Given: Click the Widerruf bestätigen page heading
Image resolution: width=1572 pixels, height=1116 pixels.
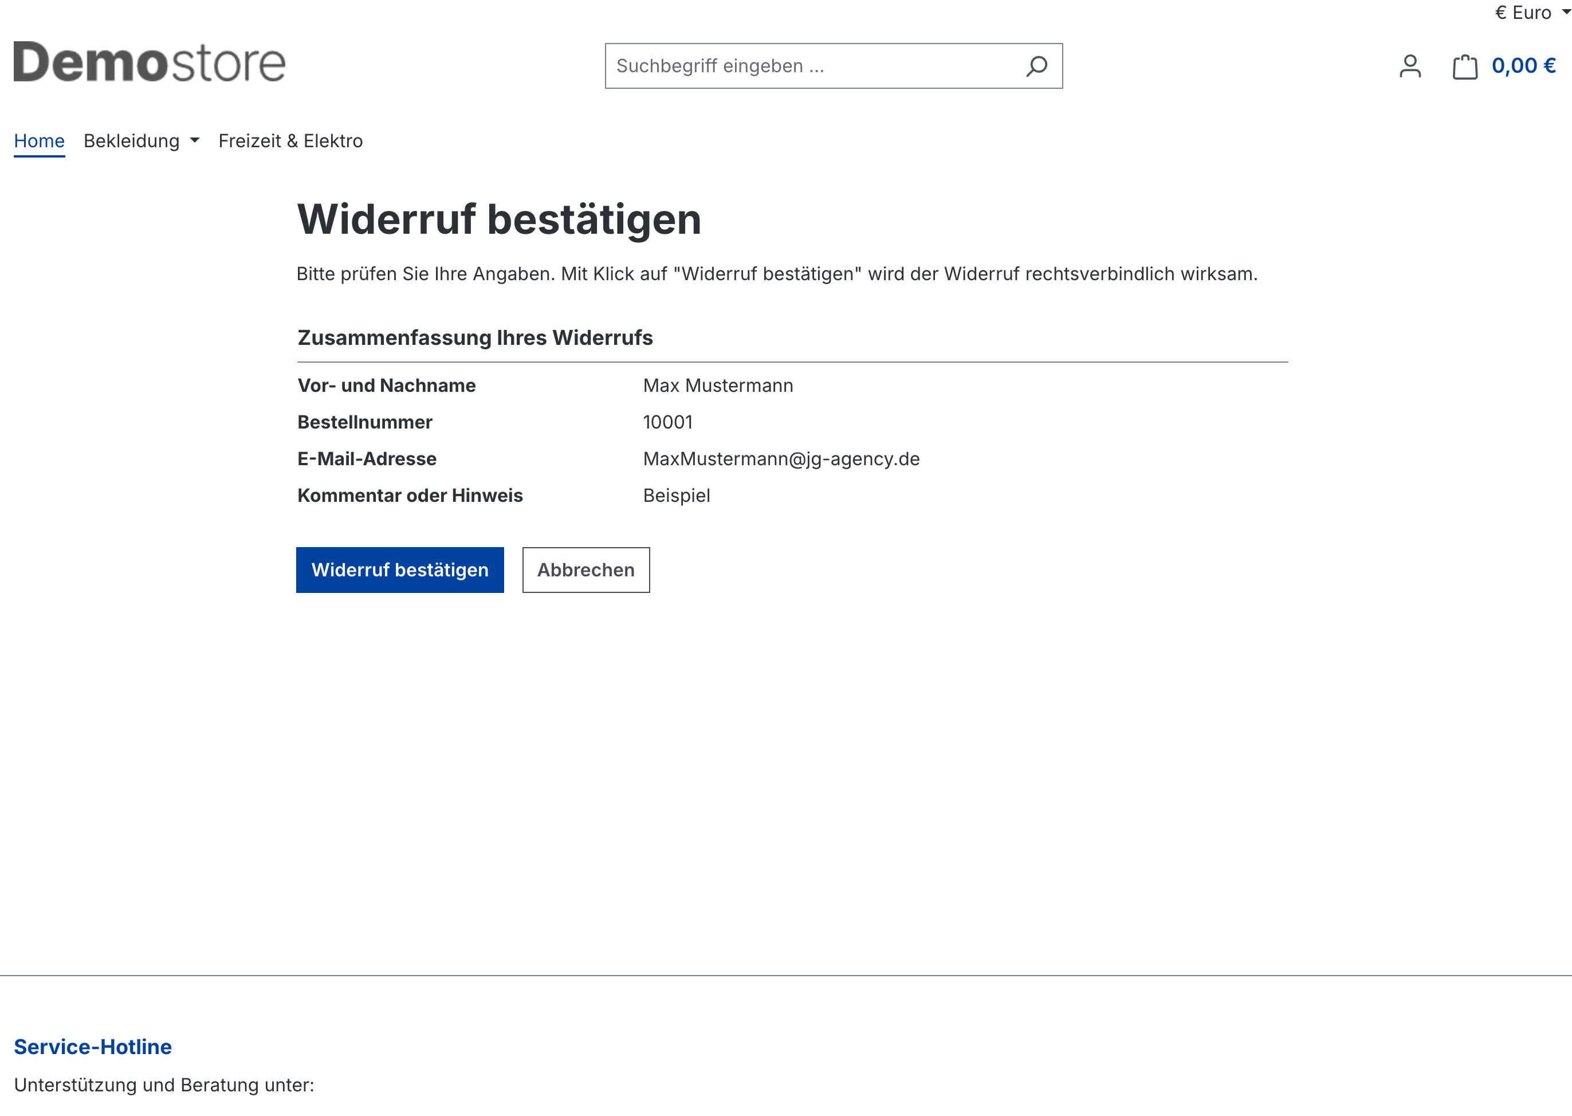Looking at the screenshot, I should (499, 220).
